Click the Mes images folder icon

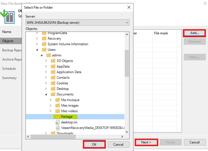pyautogui.click(x=58, y=106)
